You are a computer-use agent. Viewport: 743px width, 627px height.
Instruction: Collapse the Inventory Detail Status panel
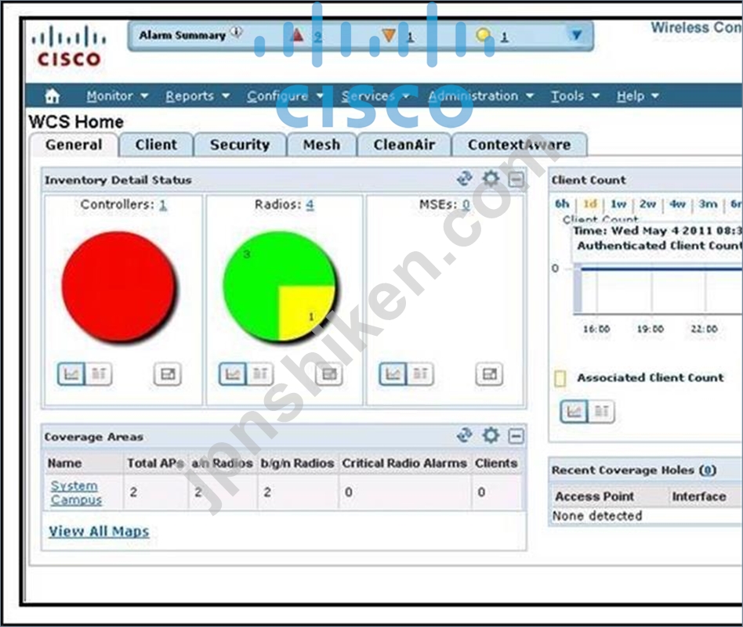click(x=516, y=180)
